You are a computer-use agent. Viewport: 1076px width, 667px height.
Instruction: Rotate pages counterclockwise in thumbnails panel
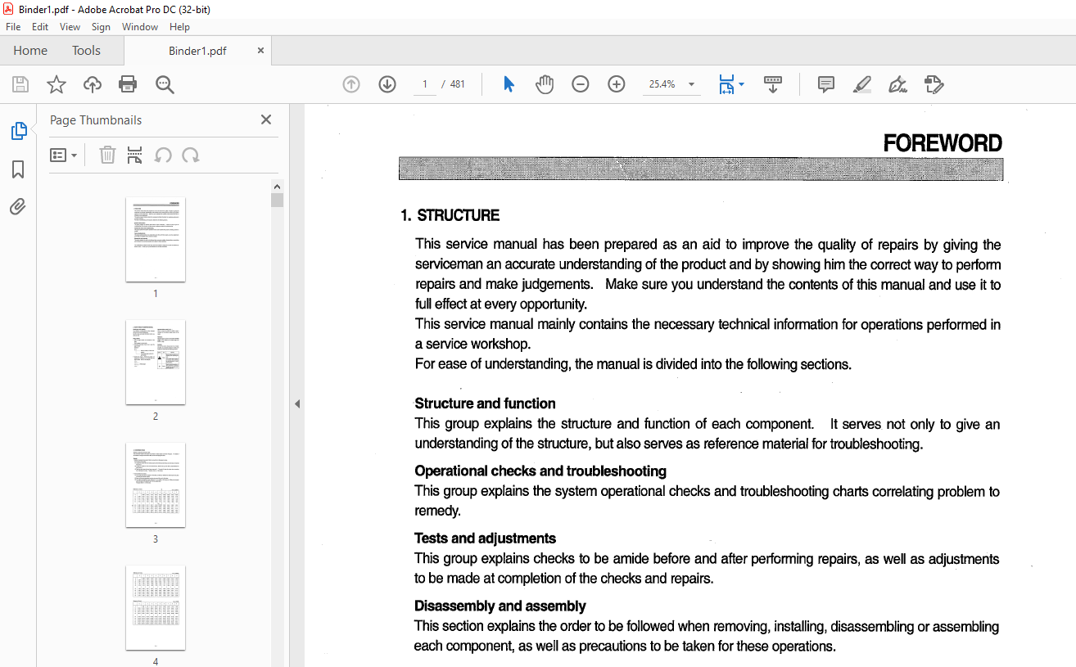163,155
